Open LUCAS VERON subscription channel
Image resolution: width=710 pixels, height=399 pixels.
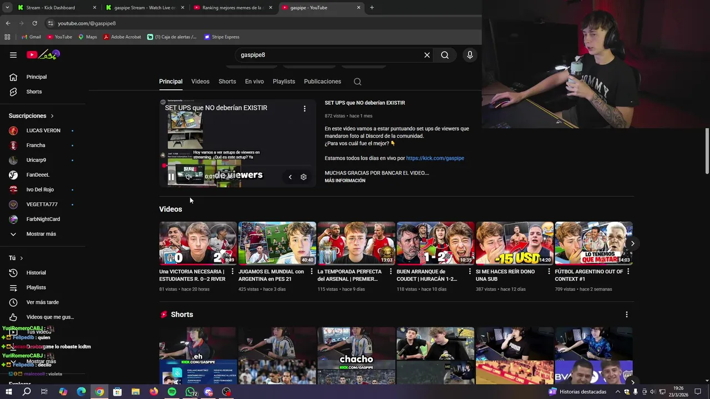(43, 131)
